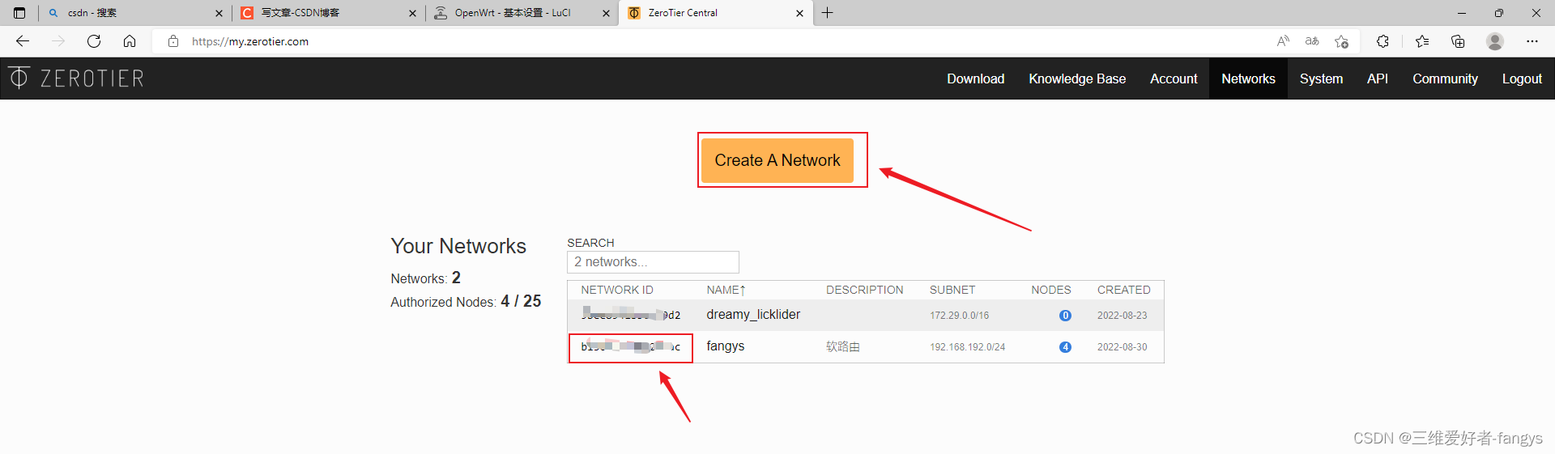1555x454 pixels.
Task: Open the Collections icon
Action: click(x=1458, y=41)
